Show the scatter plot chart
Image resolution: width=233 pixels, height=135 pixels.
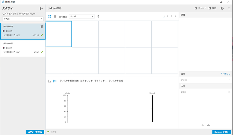click(49, 81)
